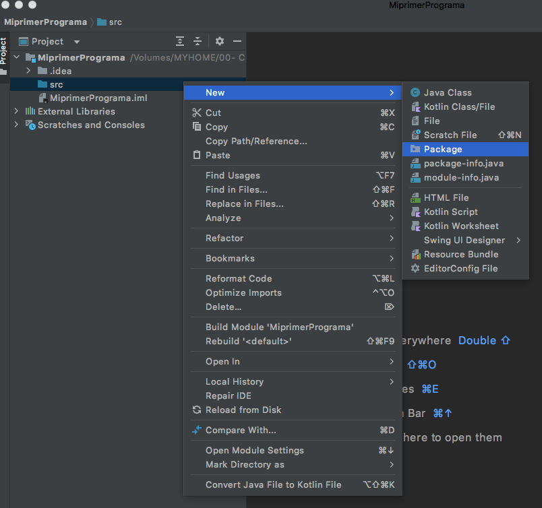Select Reload from Disk
This screenshot has height=508, width=542.
click(293, 410)
